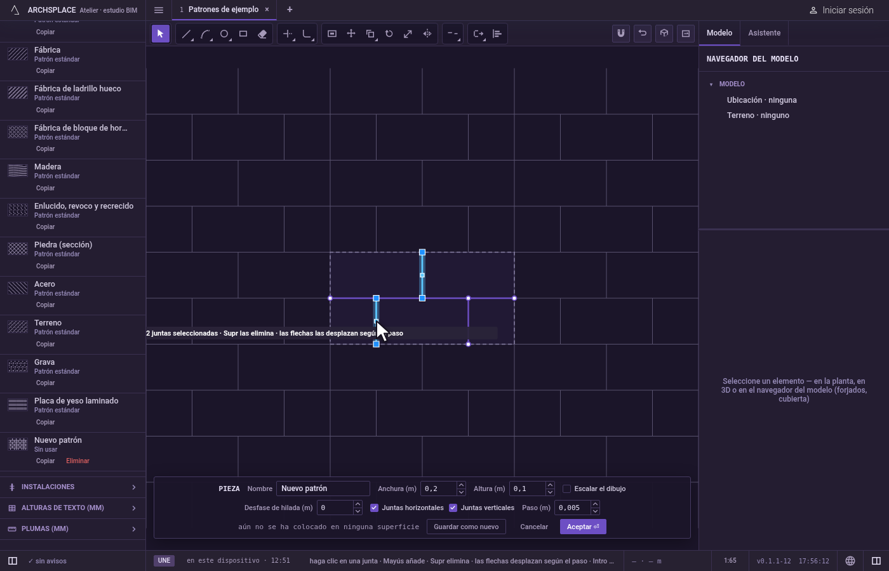Increase the Anchura (m) value

461,485
